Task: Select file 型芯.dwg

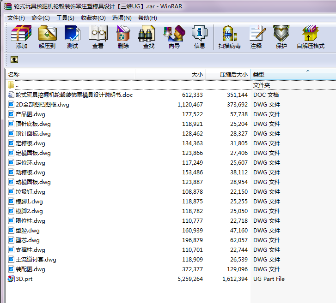Action: point(27,240)
